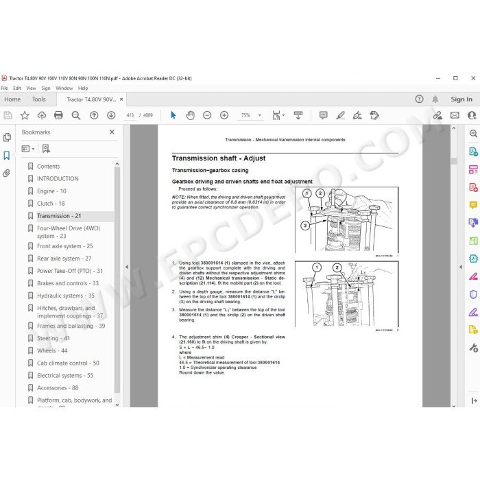
Task: Open Search tool in right pane
Action: pyautogui.click(x=473, y=134)
